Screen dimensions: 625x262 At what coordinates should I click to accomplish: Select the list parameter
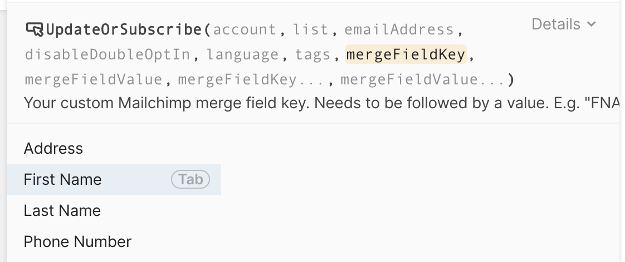pyautogui.click(x=311, y=29)
